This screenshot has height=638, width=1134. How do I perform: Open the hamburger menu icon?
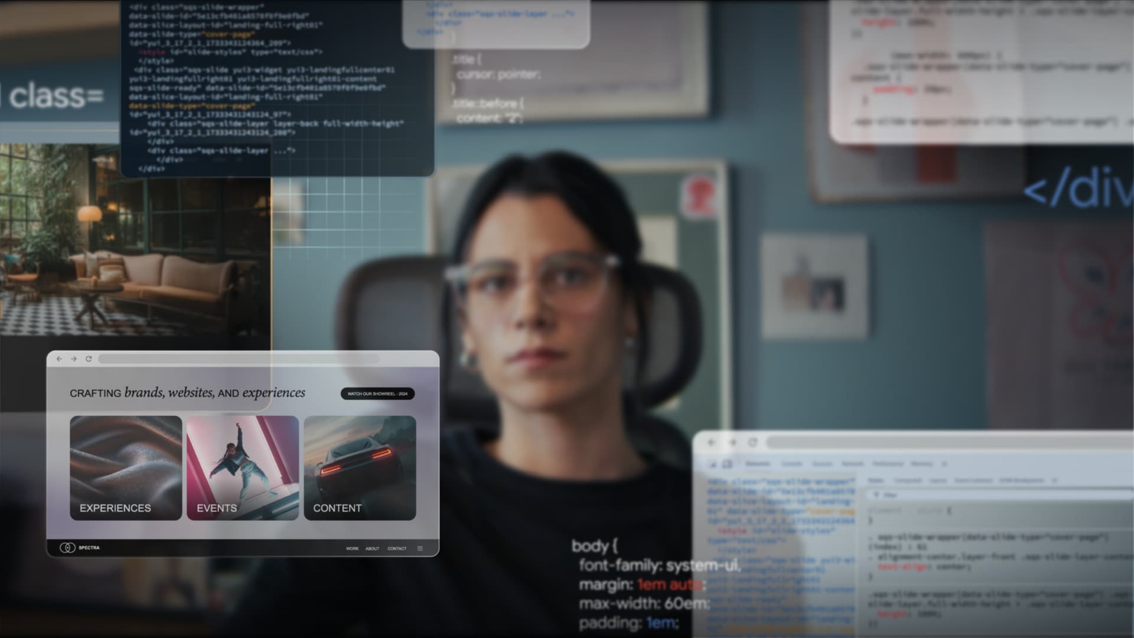point(420,548)
